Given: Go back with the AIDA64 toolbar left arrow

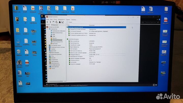Looking at the screenshot, I should click(47, 22).
